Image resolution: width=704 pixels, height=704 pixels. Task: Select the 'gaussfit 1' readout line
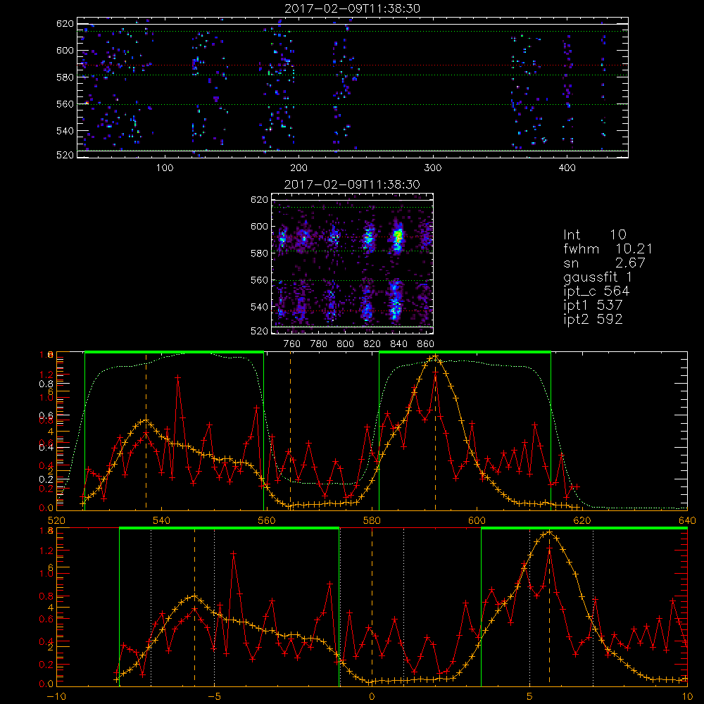[x=598, y=277]
